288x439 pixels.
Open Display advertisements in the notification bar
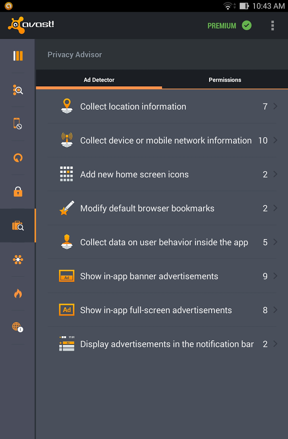pos(162,344)
